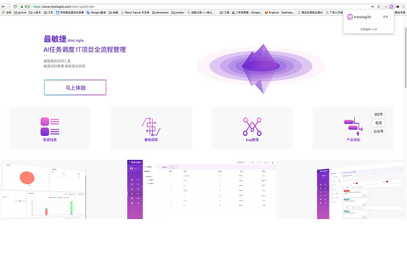407x254 pixels.
Task: Click the 马上体验 button
Action: 75,88
